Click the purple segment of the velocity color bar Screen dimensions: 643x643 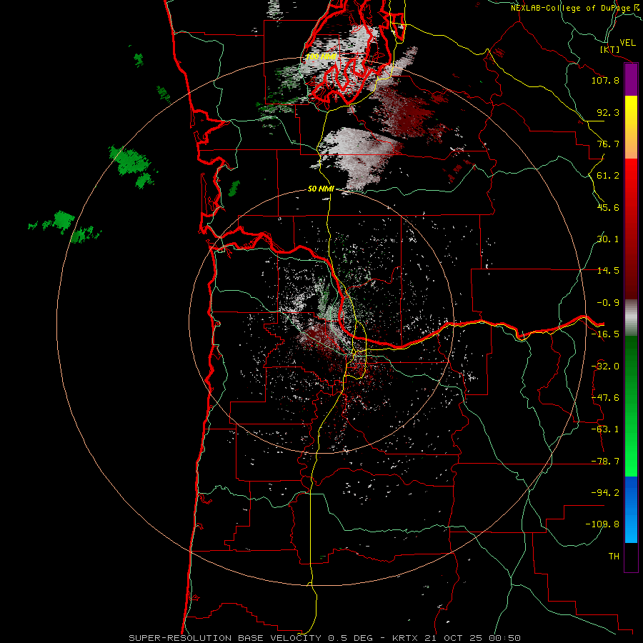631,80
